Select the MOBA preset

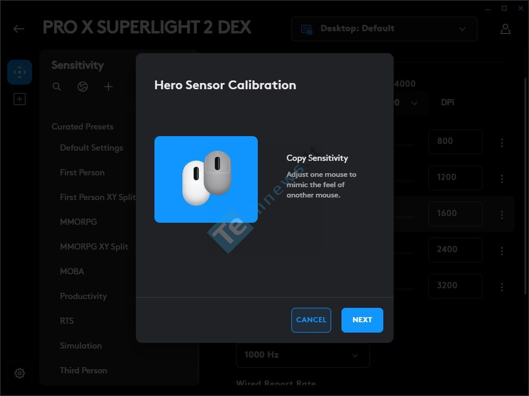72,271
